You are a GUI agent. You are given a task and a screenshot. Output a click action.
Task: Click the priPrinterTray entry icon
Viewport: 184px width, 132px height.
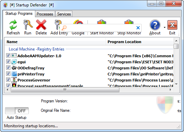[14, 74]
